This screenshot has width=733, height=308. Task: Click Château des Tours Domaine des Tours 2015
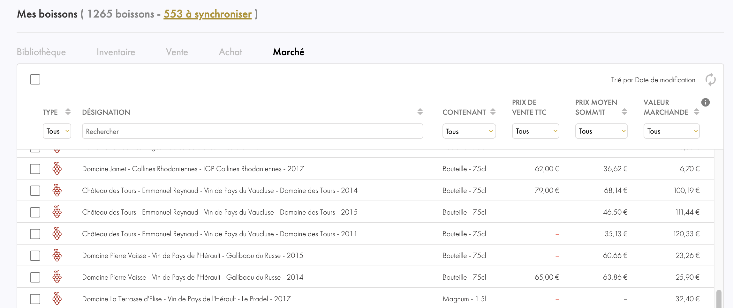220,212
